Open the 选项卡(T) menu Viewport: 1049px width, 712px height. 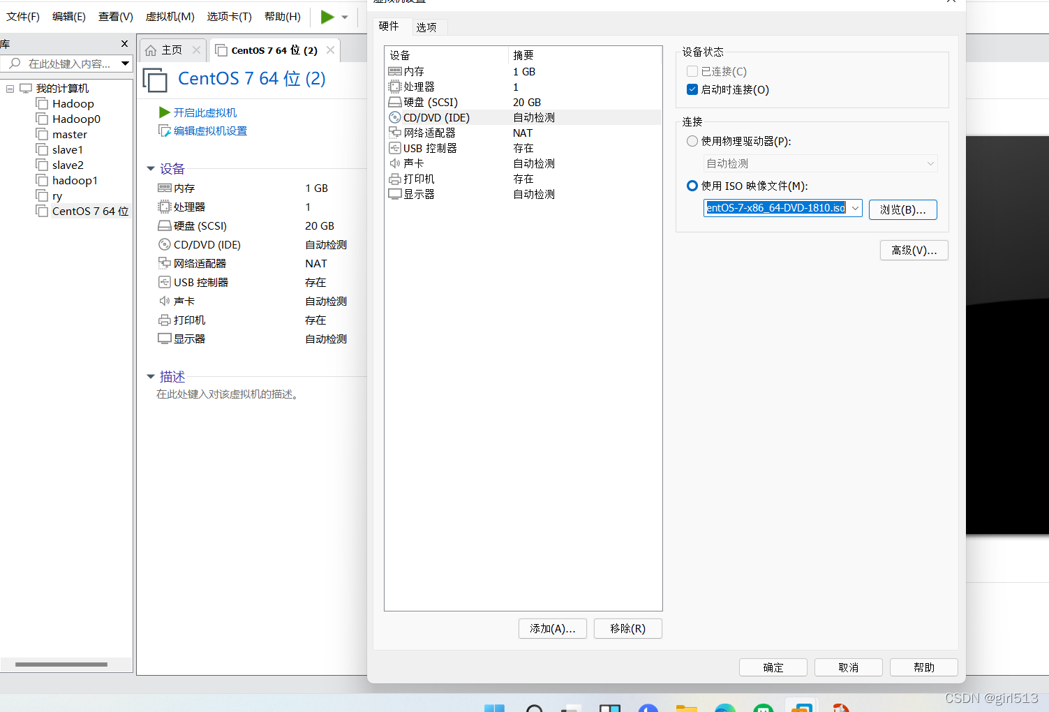pyautogui.click(x=229, y=17)
